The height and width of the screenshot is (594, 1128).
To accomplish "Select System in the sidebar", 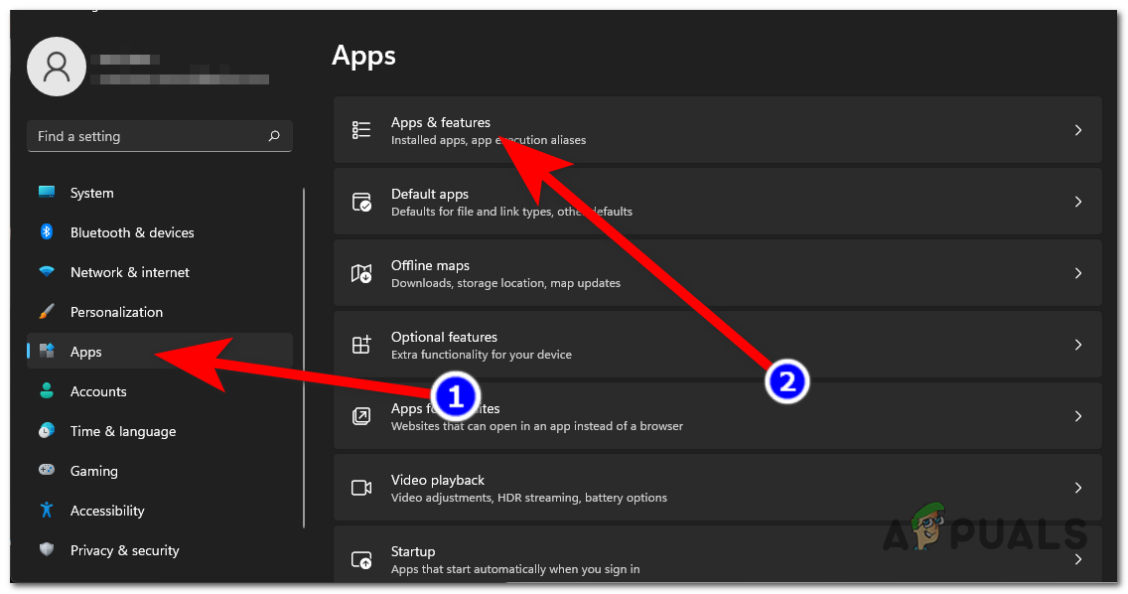I will click(160, 193).
